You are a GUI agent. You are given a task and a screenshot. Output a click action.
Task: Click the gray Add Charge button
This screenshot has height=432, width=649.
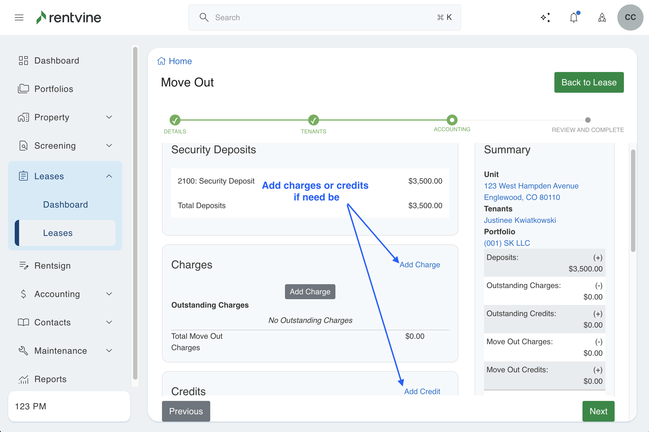310,292
